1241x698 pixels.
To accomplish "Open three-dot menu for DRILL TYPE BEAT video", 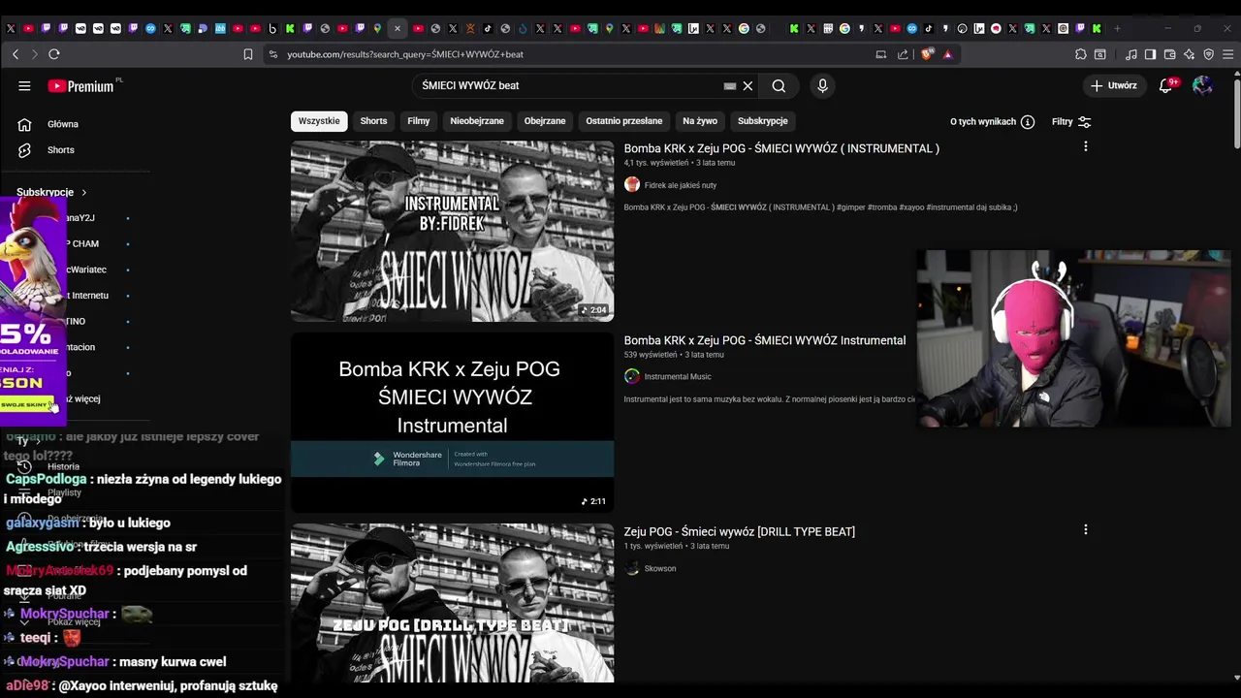I will click(x=1085, y=529).
